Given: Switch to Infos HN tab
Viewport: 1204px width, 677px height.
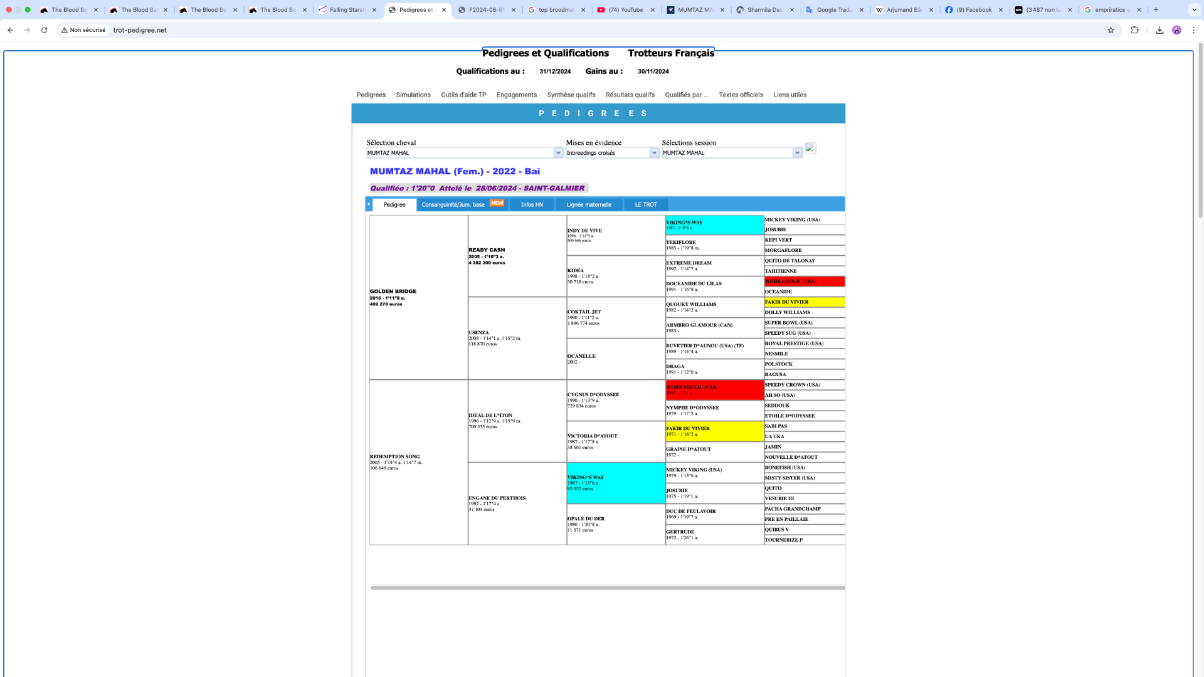Looking at the screenshot, I should [x=532, y=205].
